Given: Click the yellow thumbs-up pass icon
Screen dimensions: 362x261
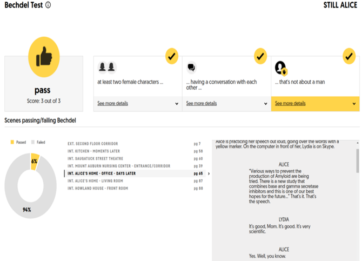Looking at the screenshot, I should point(44,57).
